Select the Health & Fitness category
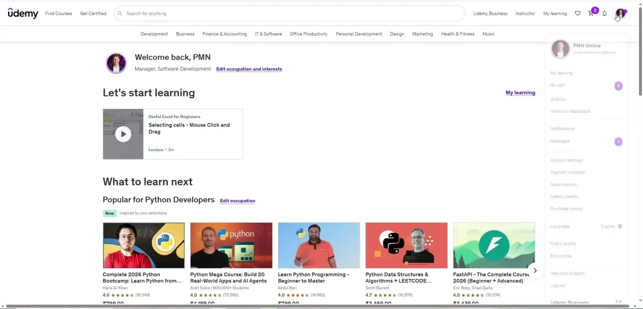 pyautogui.click(x=458, y=34)
